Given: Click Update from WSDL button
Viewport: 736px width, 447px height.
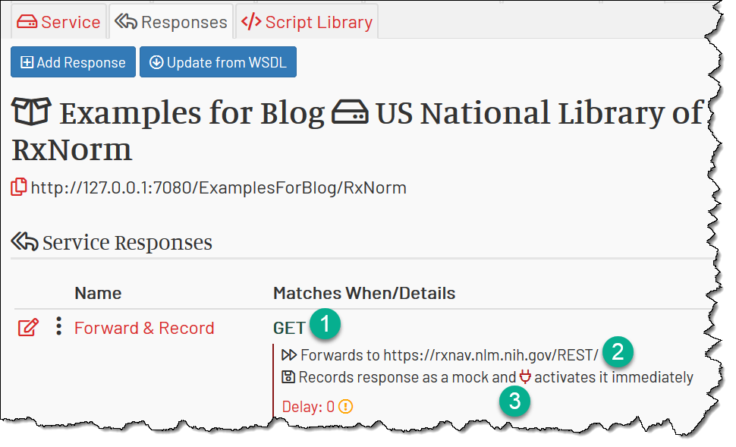Looking at the screenshot, I should click(219, 62).
